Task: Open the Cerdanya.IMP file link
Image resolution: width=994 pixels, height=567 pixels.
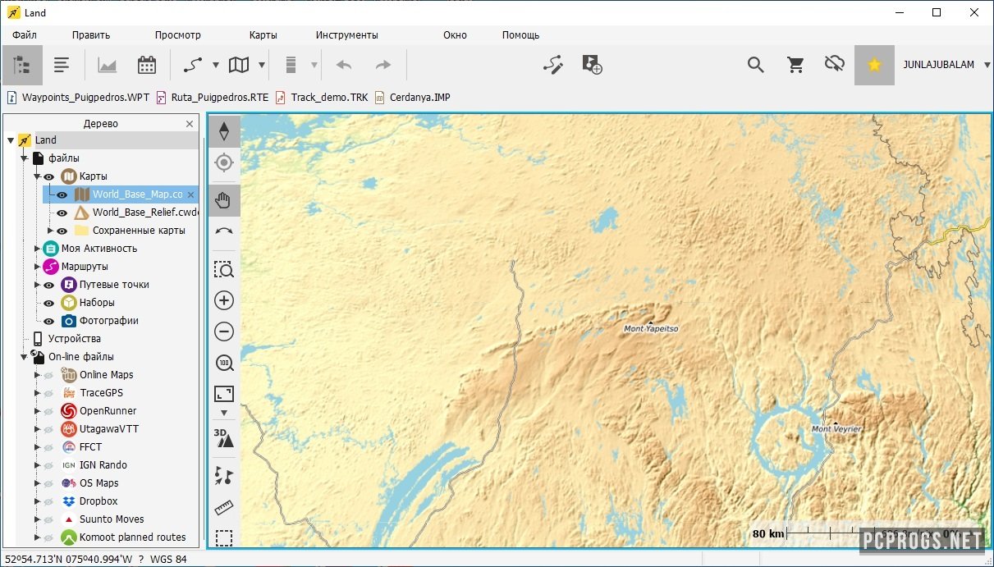Action: [x=419, y=98]
